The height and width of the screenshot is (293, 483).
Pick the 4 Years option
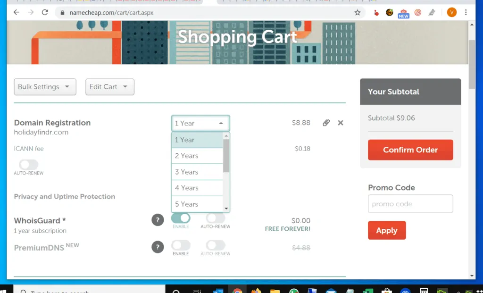coord(197,188)
